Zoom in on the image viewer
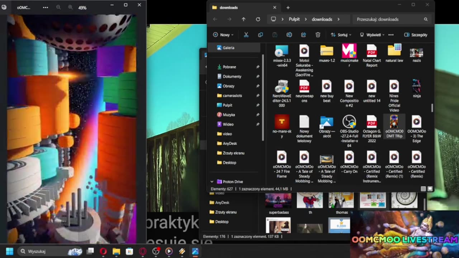 coord(70,7)
